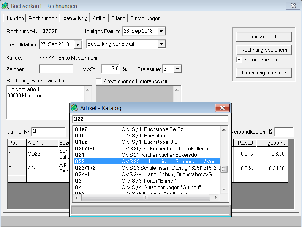
Task: Click the Artikel-Katalog dialog icon
Action: click(75, 108)
